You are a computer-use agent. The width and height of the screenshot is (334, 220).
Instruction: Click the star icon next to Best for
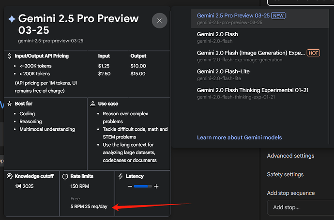(9, 104)
